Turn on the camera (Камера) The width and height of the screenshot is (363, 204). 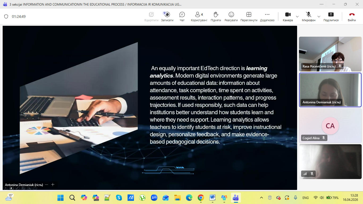288,16
